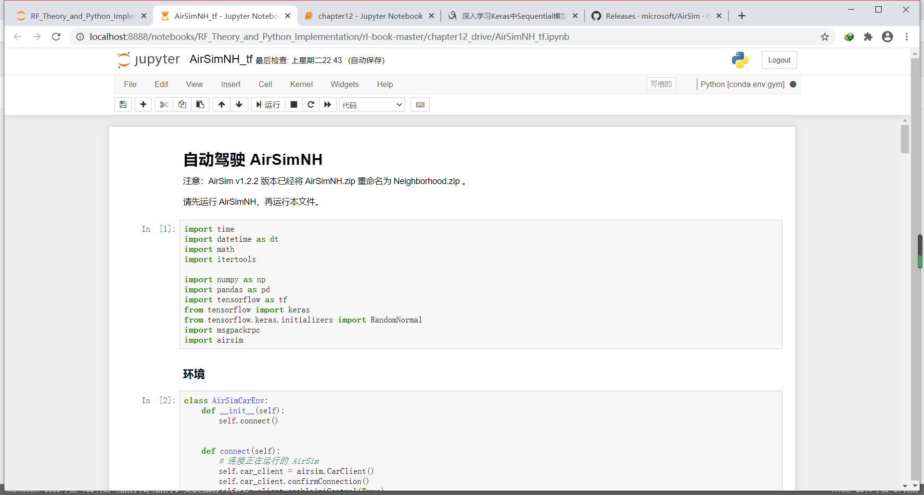Screen dimensions: 924x495
Task: Open command palette keyboard icon
Action: tap(420, 104)
